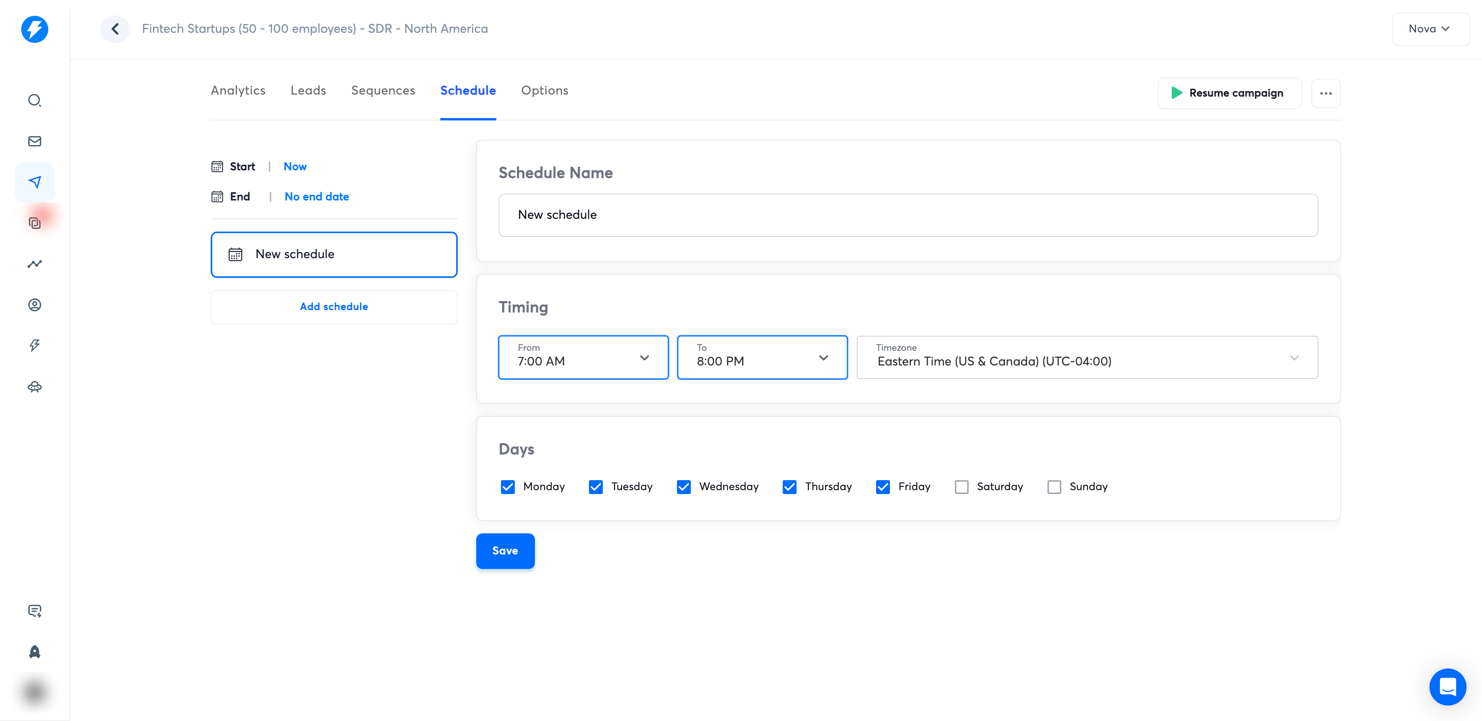Screen dimensions: 1482x721
Task: Open the mail inbox sidebar icon
Action: click(x=34, y=142)
